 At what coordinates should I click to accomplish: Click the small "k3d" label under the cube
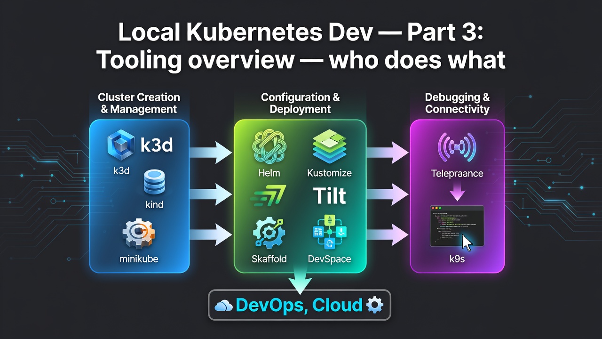[x=121, y=170]
